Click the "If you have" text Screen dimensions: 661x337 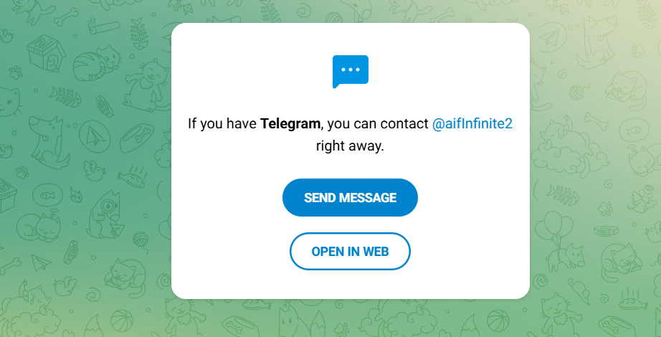tap(222, 123)
